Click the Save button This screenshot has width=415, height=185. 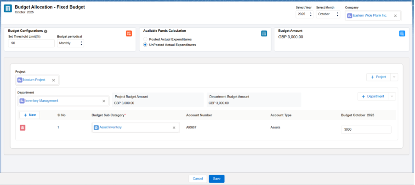(x=216, y=179)
